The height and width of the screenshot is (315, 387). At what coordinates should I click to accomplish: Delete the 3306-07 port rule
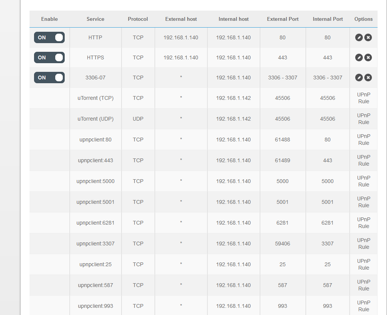coord(368,78)
